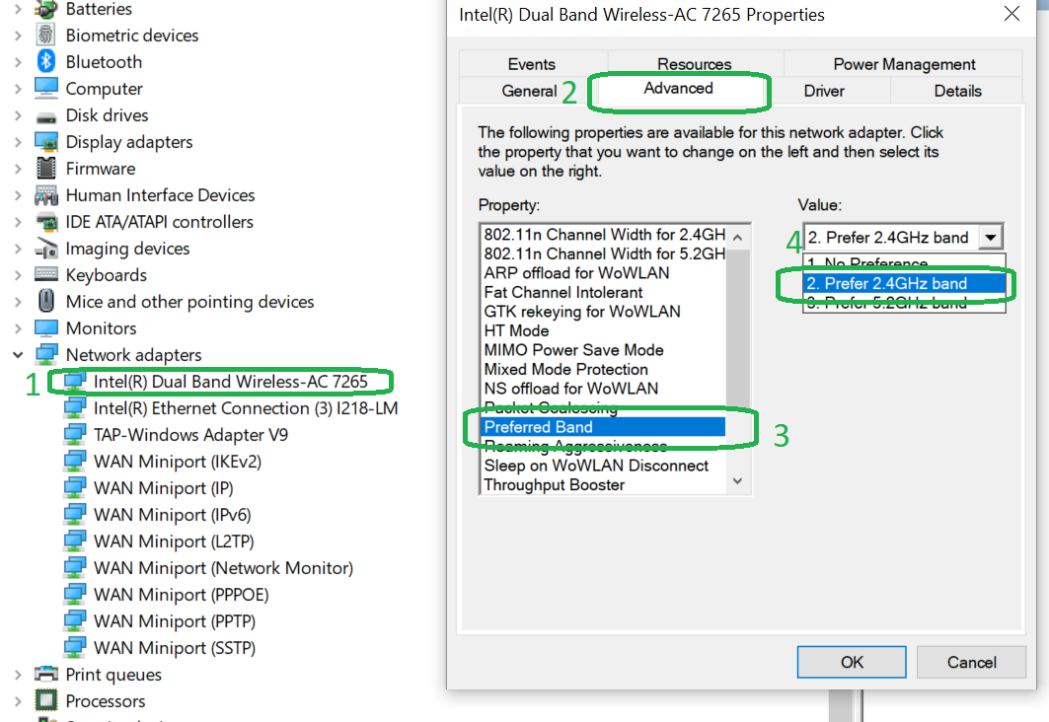
Task: Click the Imaging devices camera icon
Action: (46, 249)
